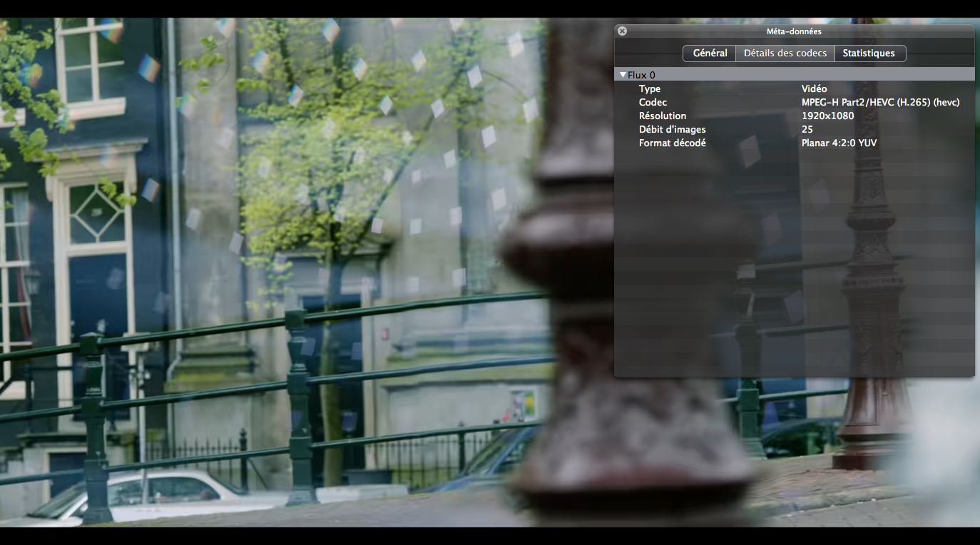The width and height of the screenshot is (980, 545).
Task: Click the MPEG-H Part2/HEVC codec value
Action: (882, 102)
